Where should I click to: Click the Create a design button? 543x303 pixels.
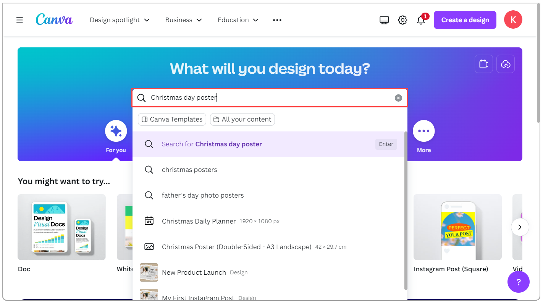(x=465, y=19)
